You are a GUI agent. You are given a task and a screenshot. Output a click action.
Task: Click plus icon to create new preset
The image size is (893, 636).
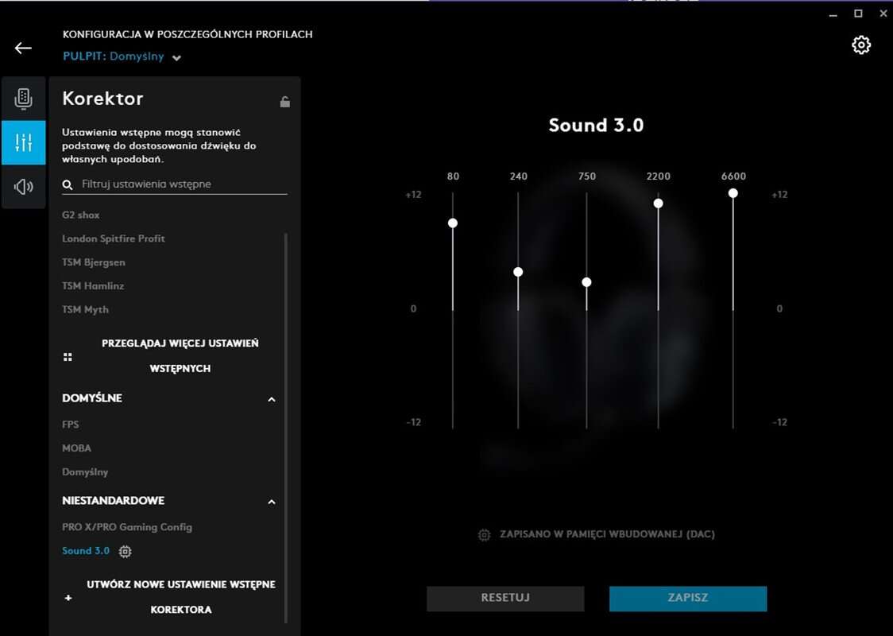(x=68, y=598)
